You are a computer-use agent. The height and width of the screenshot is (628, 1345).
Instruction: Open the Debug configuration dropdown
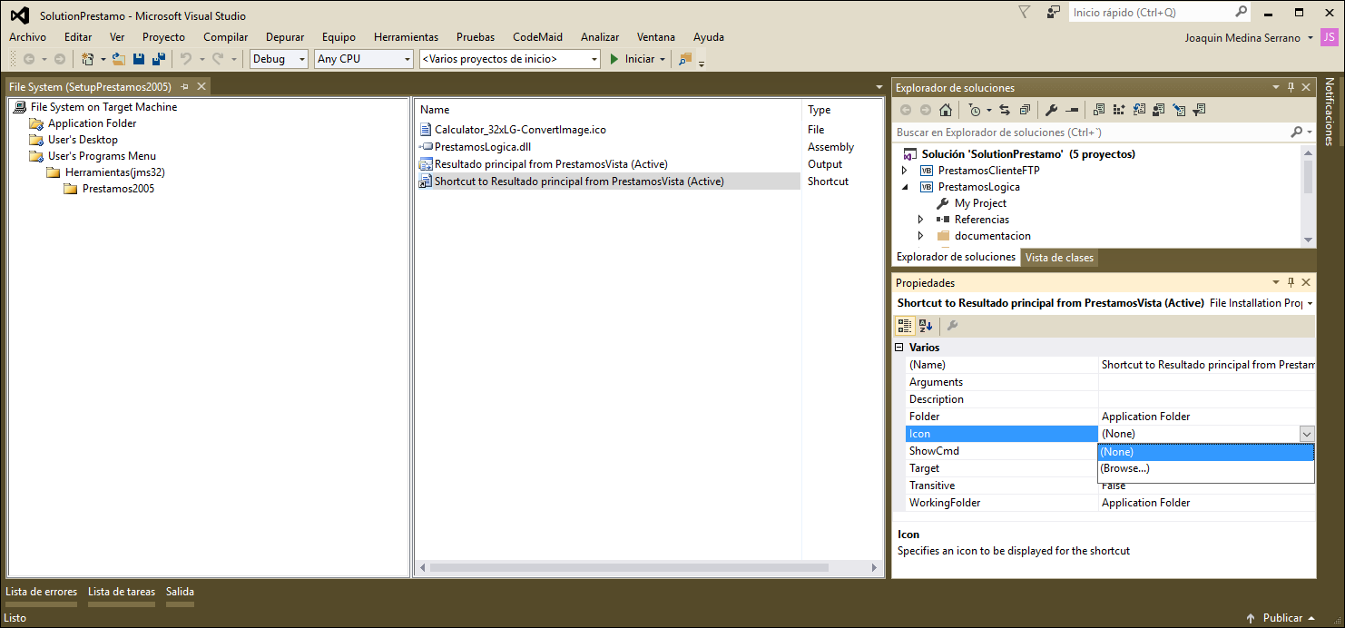pyautogui.click(x=302, y=59)
